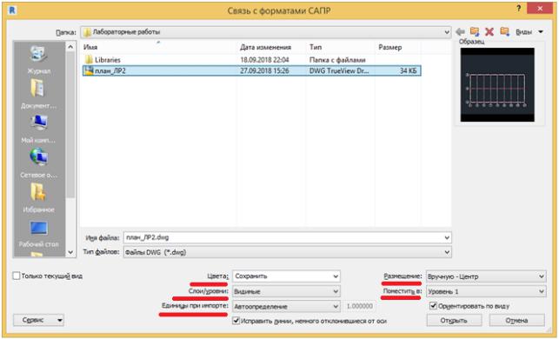Open the Размещение dropdown Вручную - Центр

coord(486,276)
